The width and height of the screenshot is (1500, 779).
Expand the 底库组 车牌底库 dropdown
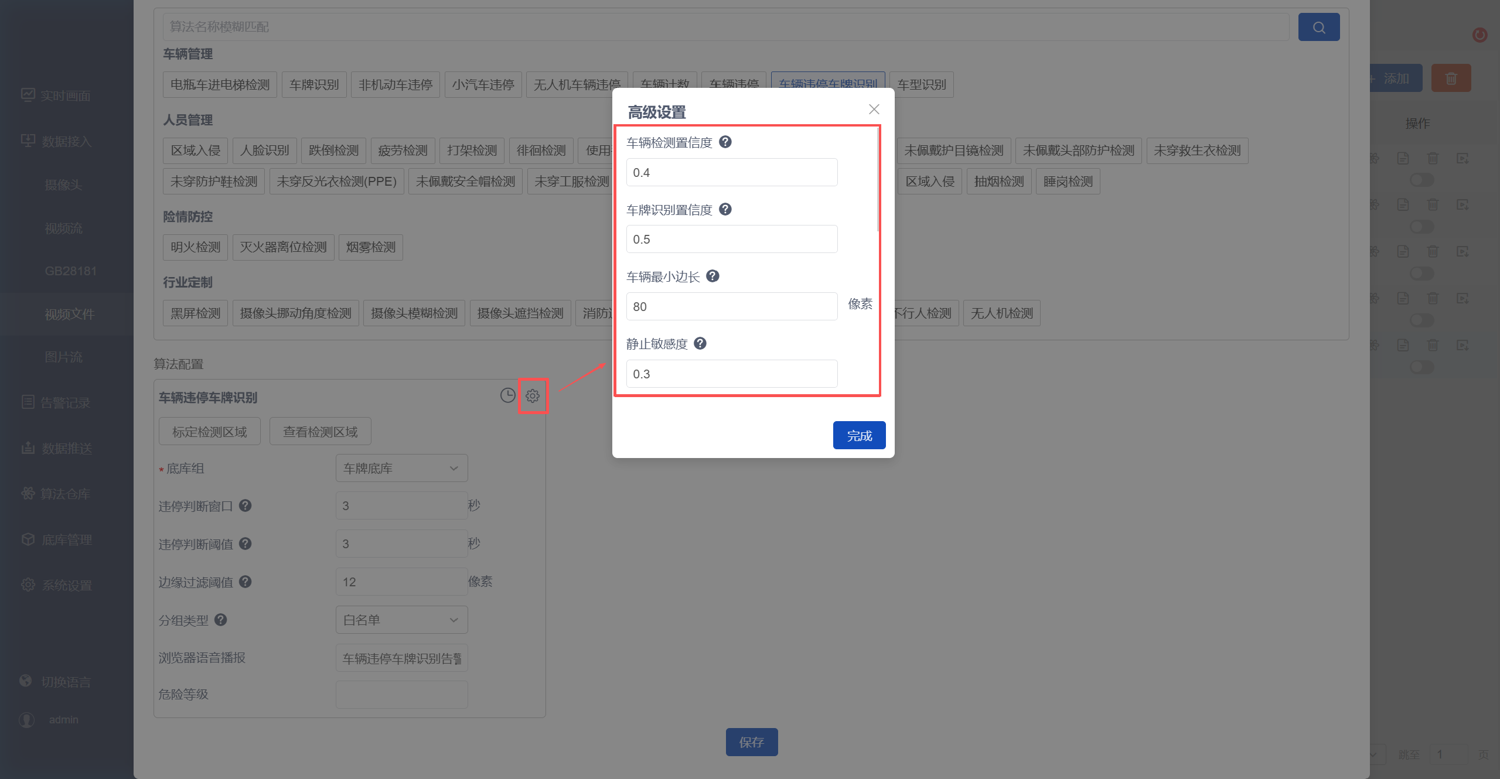pyautogui.click(x=401, y=468)
